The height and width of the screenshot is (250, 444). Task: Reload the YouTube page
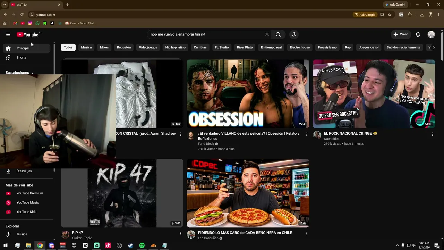point(22,15)
